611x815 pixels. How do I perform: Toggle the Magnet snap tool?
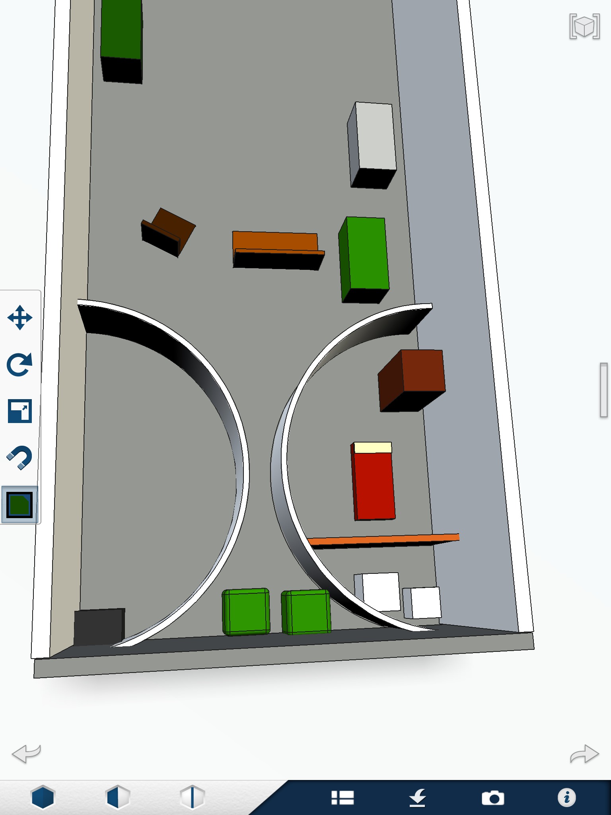coord(19,458)
